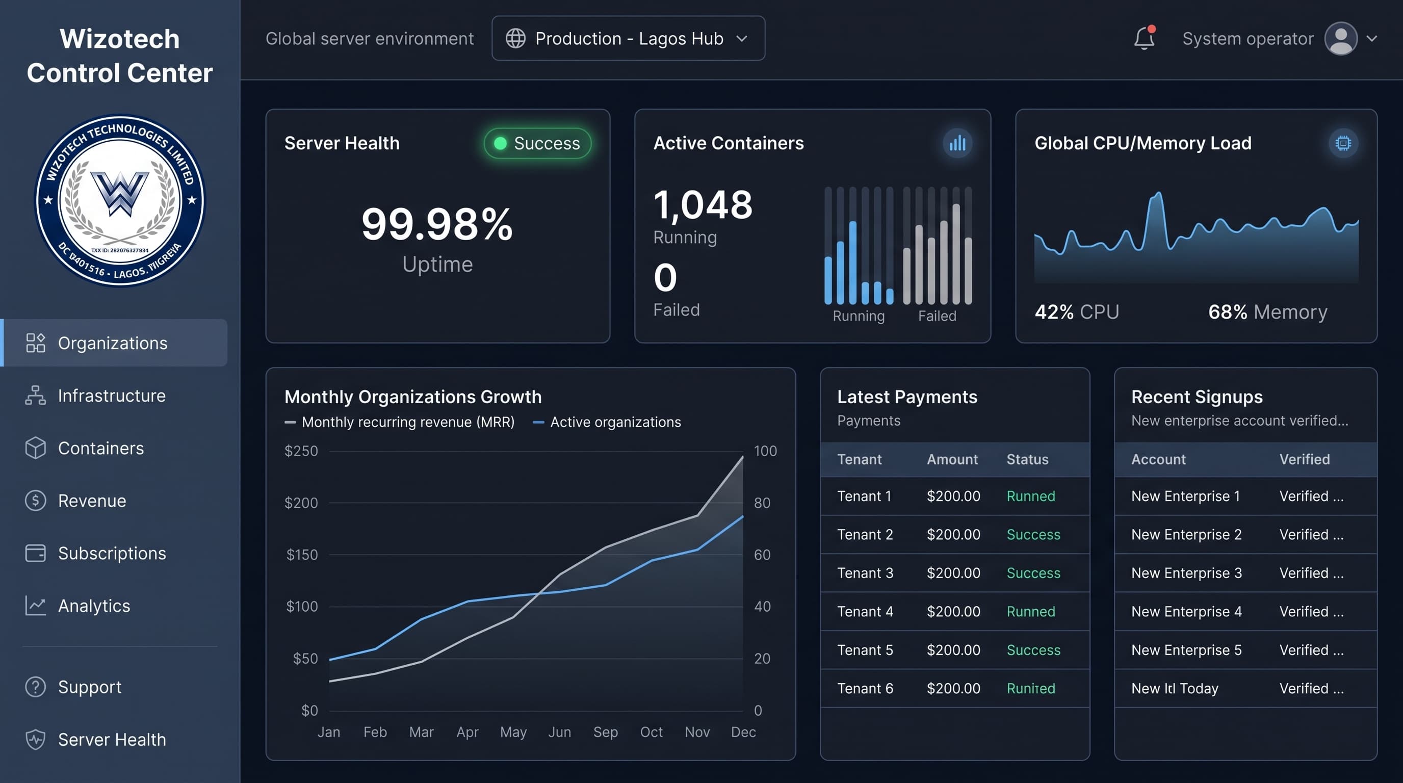The height and width of the screenshot is (783, 1403).
Task: Toggle Active organizations legend entry
Action: pyautogui.click(x=607, y=422)
